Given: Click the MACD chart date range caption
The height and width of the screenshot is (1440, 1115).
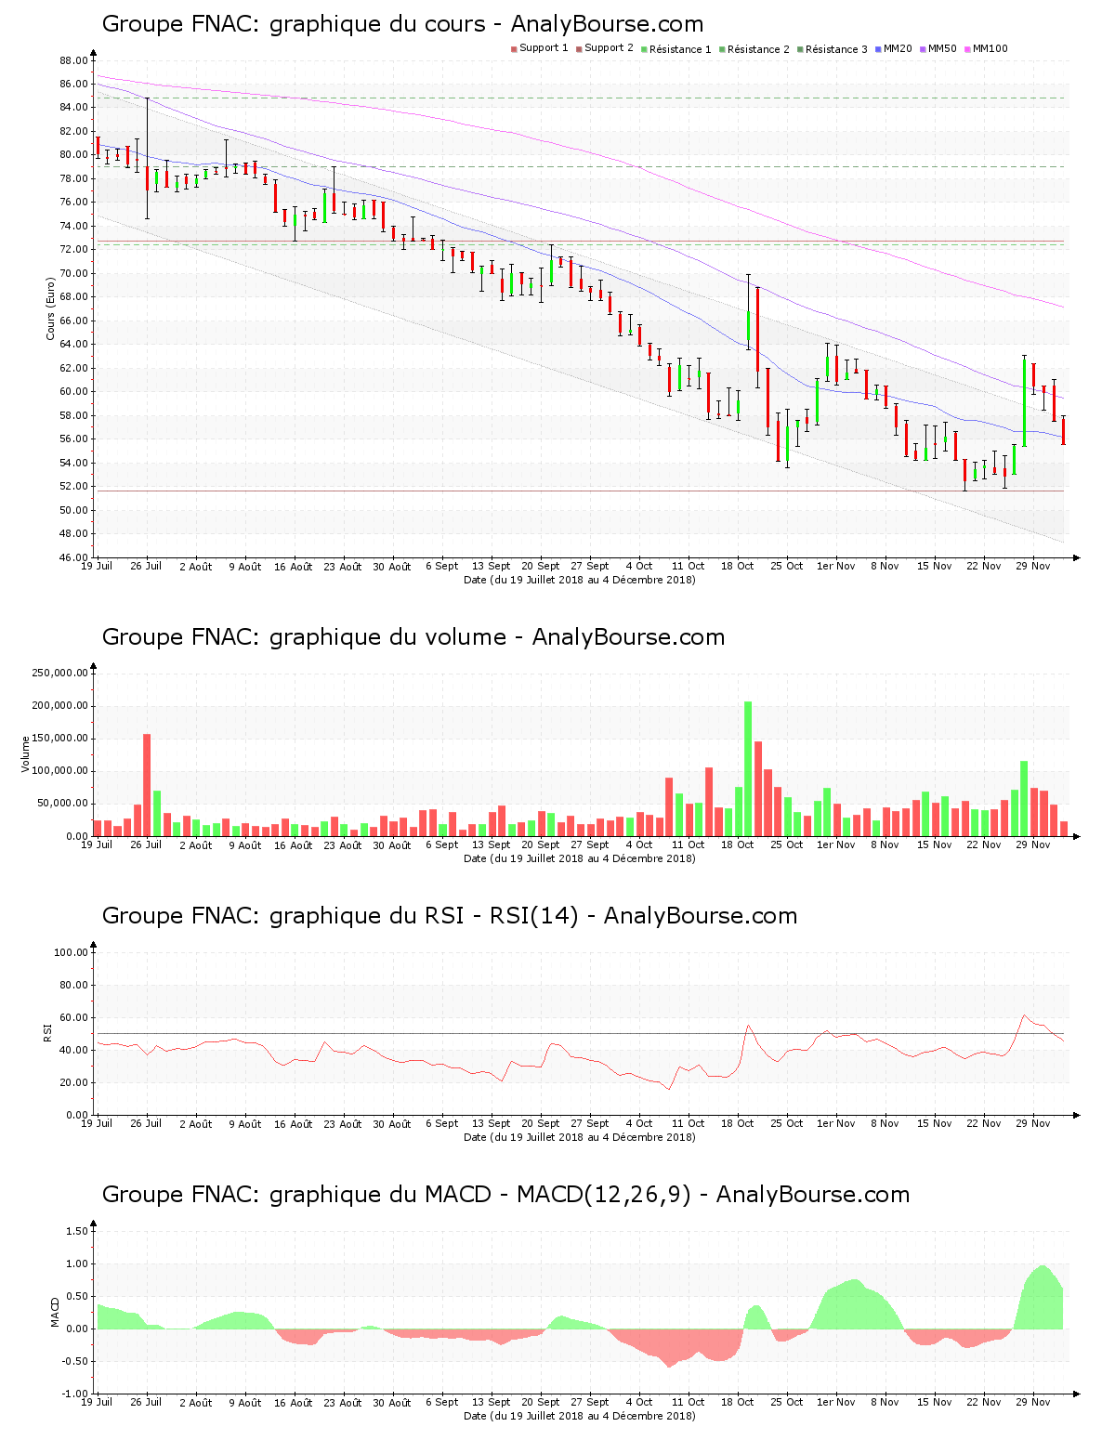Looking at the screenshot, I should coord(580,1416).
